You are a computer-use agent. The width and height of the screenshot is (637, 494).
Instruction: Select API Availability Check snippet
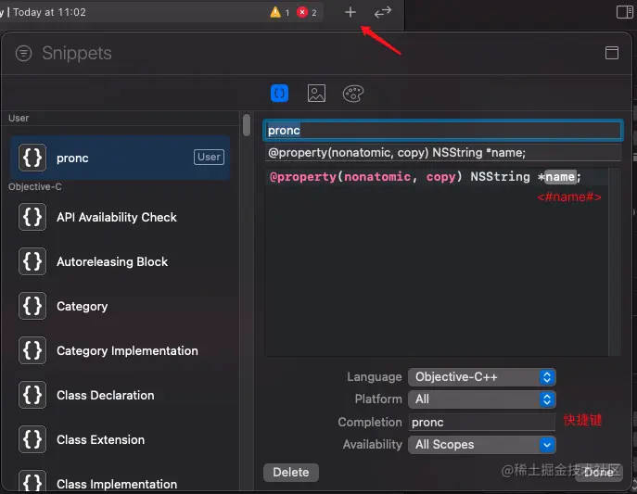click(x=121, y=217)
